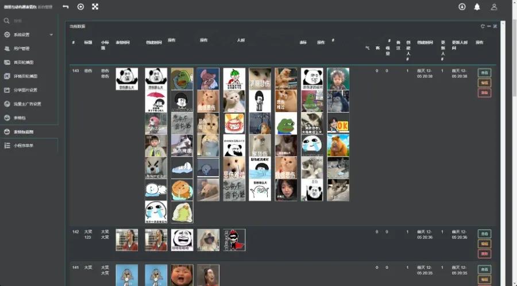Refresh the data panel with the reload icon
517x286 pixels.
coord(483,26)
